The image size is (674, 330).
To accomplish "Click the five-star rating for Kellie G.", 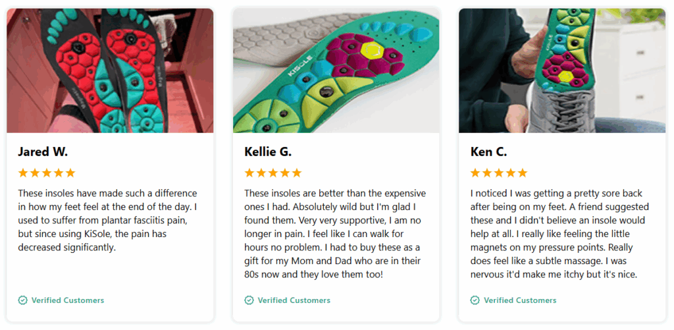I will pyautogui.click(x=273, y=173).
